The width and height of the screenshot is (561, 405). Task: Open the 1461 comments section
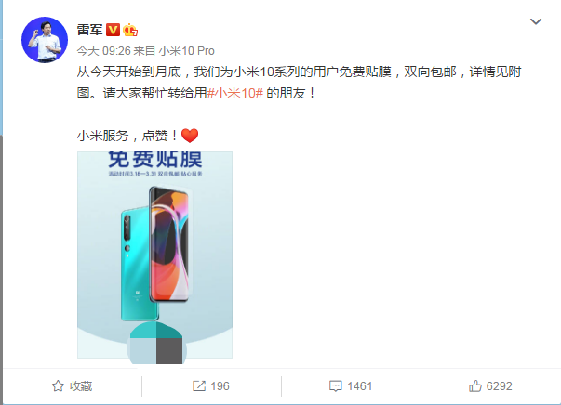[351, 386]
